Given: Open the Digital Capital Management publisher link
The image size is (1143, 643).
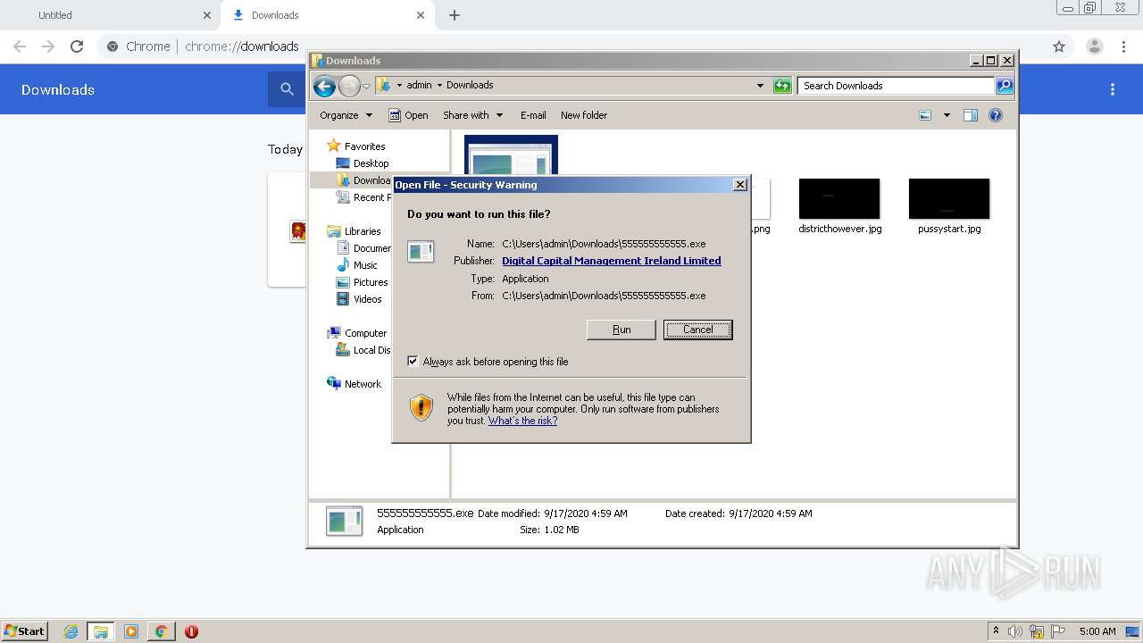Looking at the screenshot, I should coord(612,261).
